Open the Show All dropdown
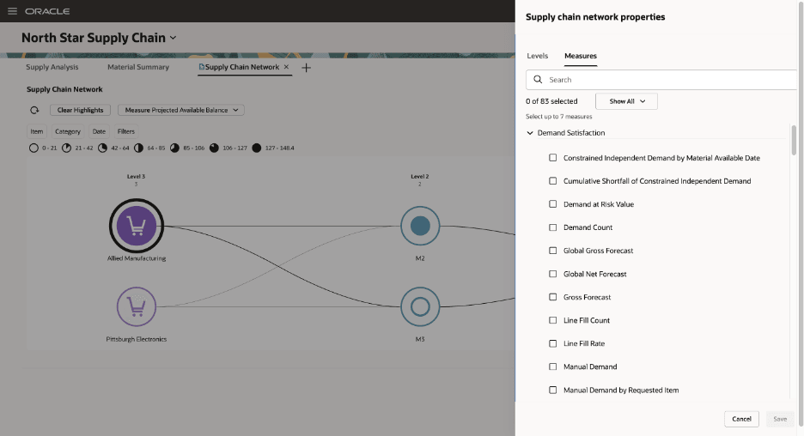 [x=626, y=101]
